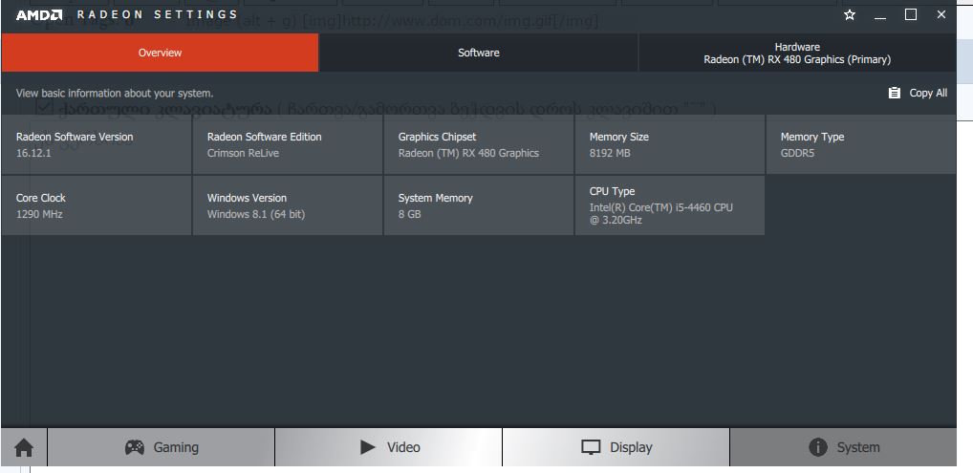
Task: Select the Radeon Software Edition tile
Action: tap(288, 144)
